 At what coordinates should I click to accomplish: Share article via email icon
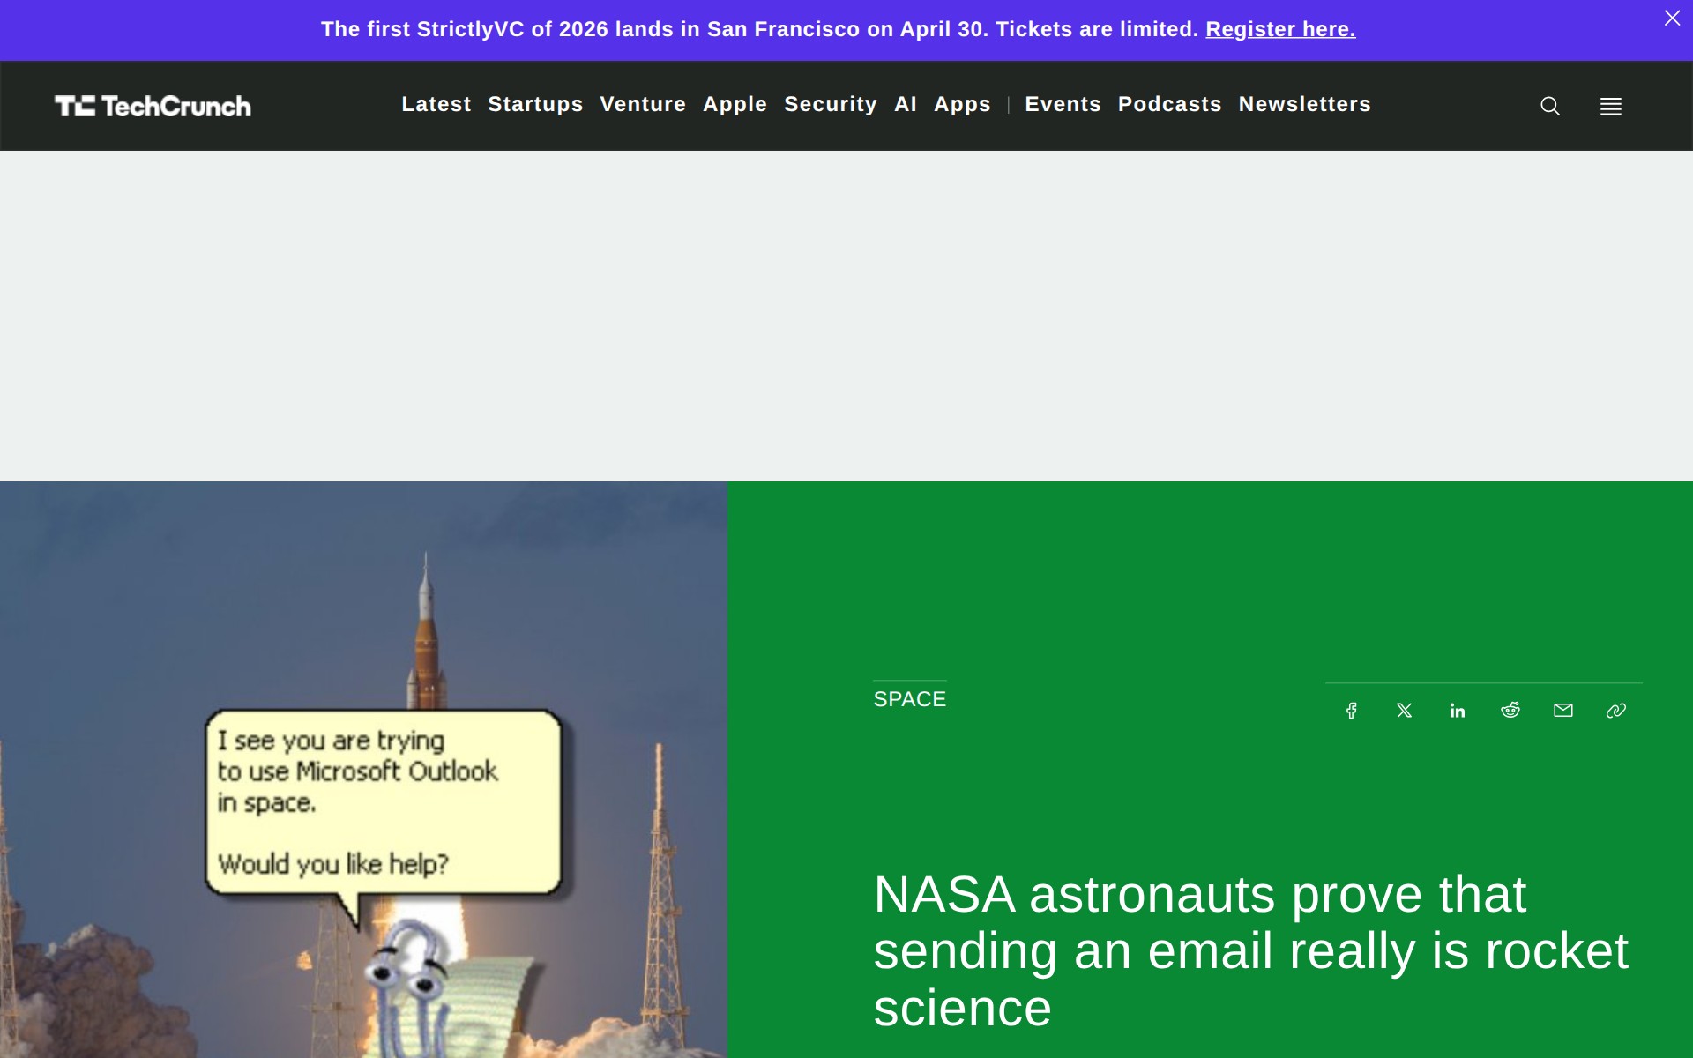(x=1563, y=711)
